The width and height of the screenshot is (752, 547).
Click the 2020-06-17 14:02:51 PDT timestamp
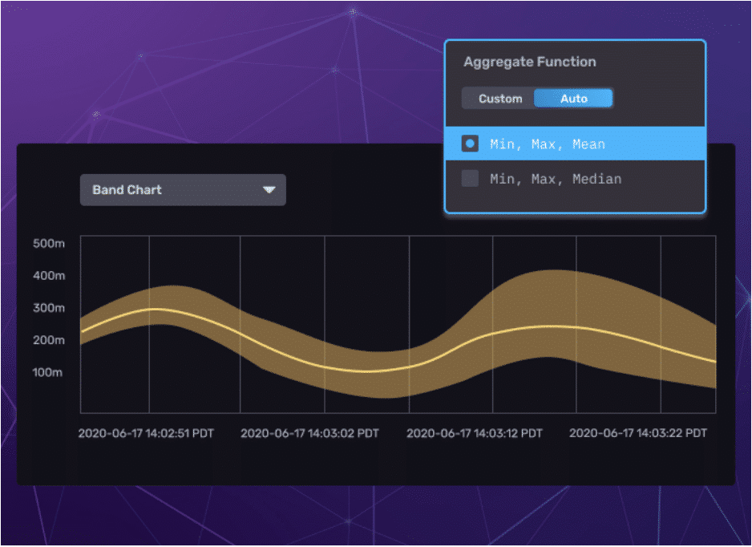pos(144,433)
